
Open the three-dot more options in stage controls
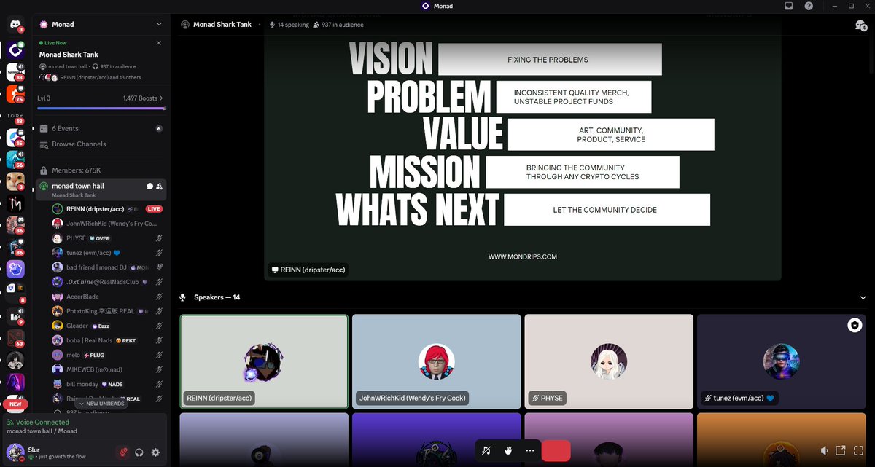coord(529,450)
